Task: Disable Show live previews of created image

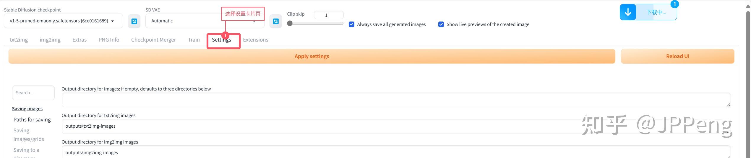Action: [441, 24]
